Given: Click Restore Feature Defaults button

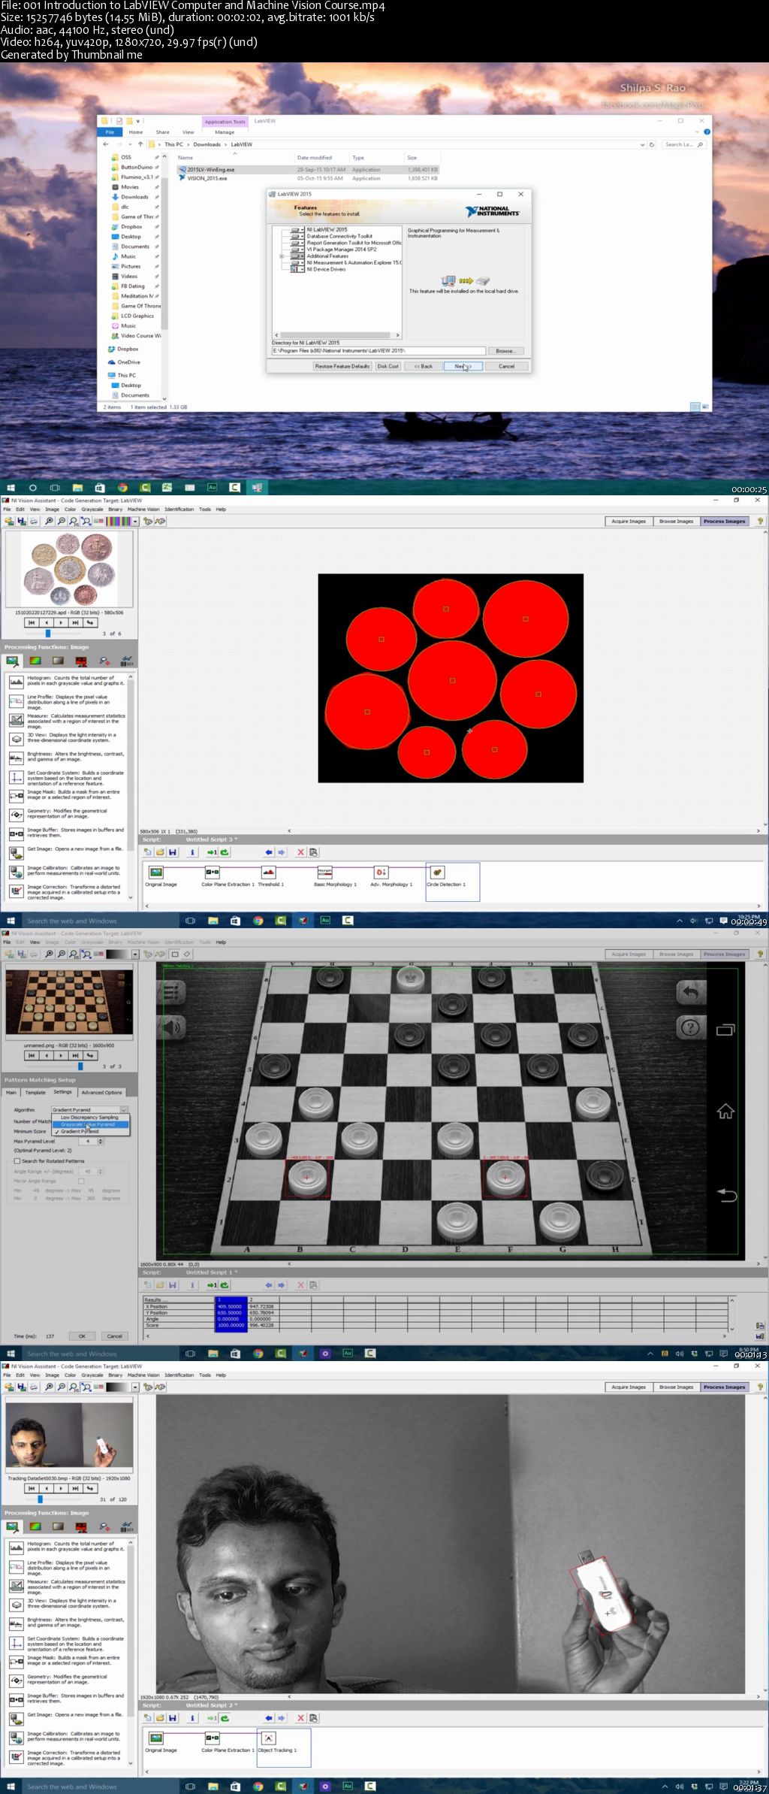Looking at the screenshot, I should pos(342,366).
